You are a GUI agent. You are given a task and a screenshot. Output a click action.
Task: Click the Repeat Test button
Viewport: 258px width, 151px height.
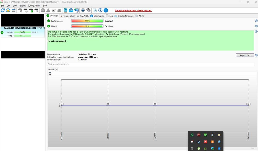(245, 55)
